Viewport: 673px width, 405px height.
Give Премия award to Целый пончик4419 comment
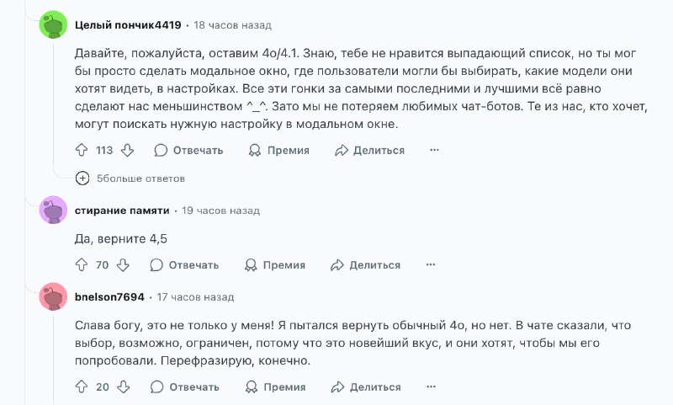tap(278, 150)
